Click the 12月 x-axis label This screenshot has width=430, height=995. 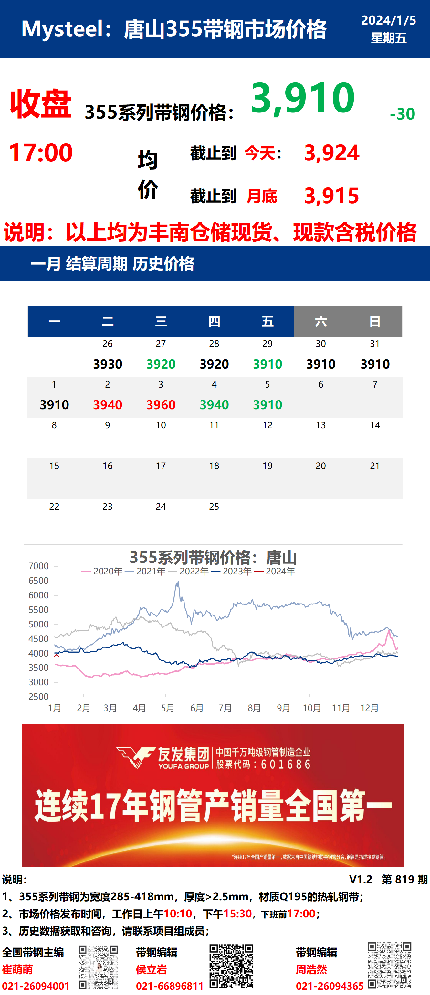click(x=369, y=708)
